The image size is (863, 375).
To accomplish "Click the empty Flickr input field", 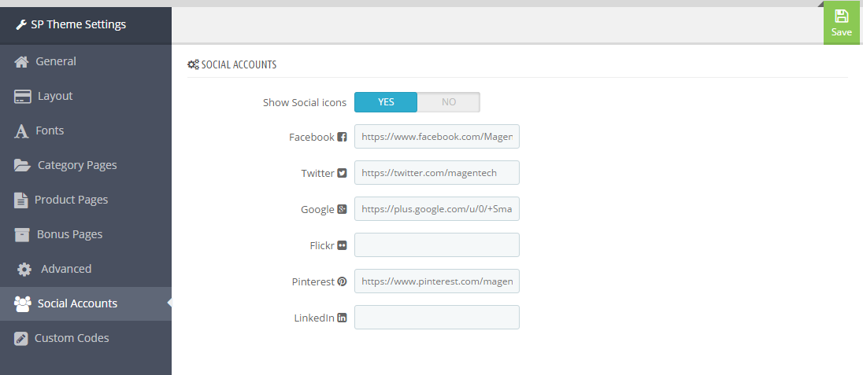I will (x=437, y=245).
